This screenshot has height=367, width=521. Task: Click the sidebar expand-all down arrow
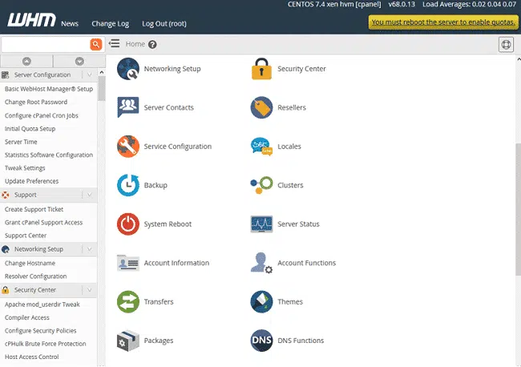point(79,62)
